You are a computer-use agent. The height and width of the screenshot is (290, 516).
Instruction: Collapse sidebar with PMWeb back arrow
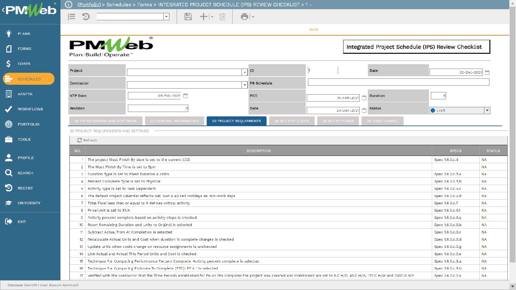coord(3,10)
